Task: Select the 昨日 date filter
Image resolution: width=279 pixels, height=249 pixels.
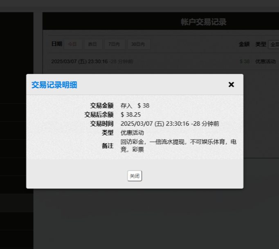Action: [x=93, y=44]
